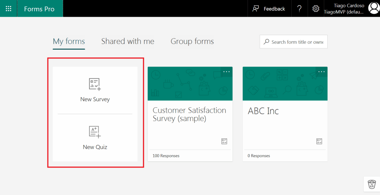Open Help question mark icon
Viewport: 380px width, 195px height.
click(299, 9)
